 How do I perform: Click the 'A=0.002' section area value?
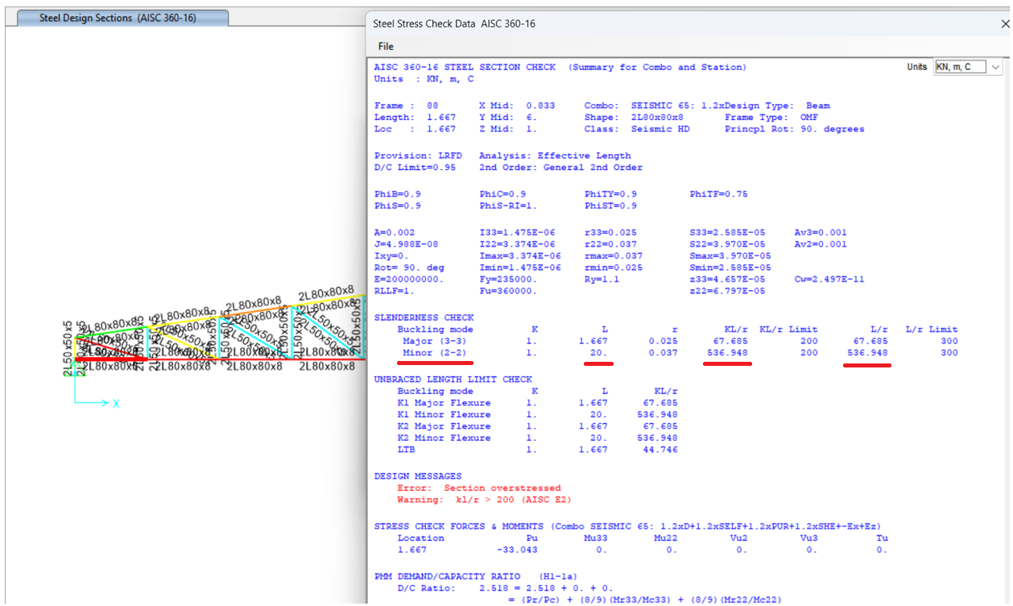point(395,233)
